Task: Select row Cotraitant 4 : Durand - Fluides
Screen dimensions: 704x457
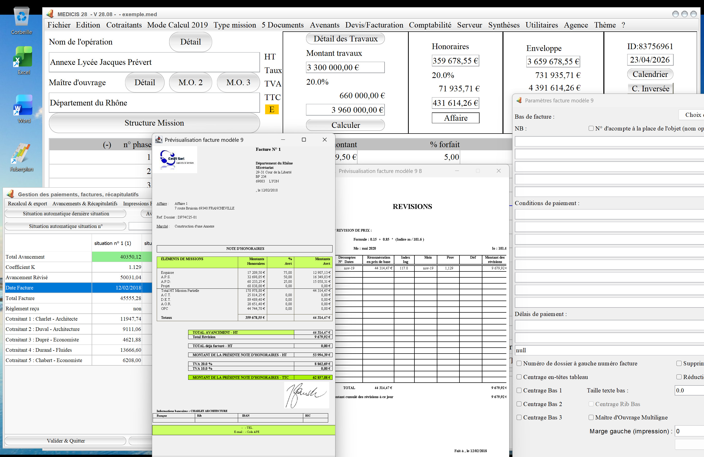Action: tap(79, 350)
